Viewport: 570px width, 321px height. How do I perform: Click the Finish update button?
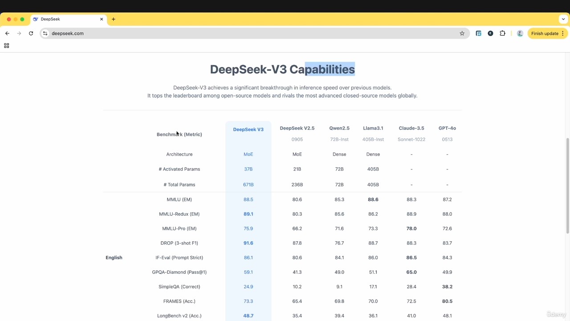tap(545, 33)
